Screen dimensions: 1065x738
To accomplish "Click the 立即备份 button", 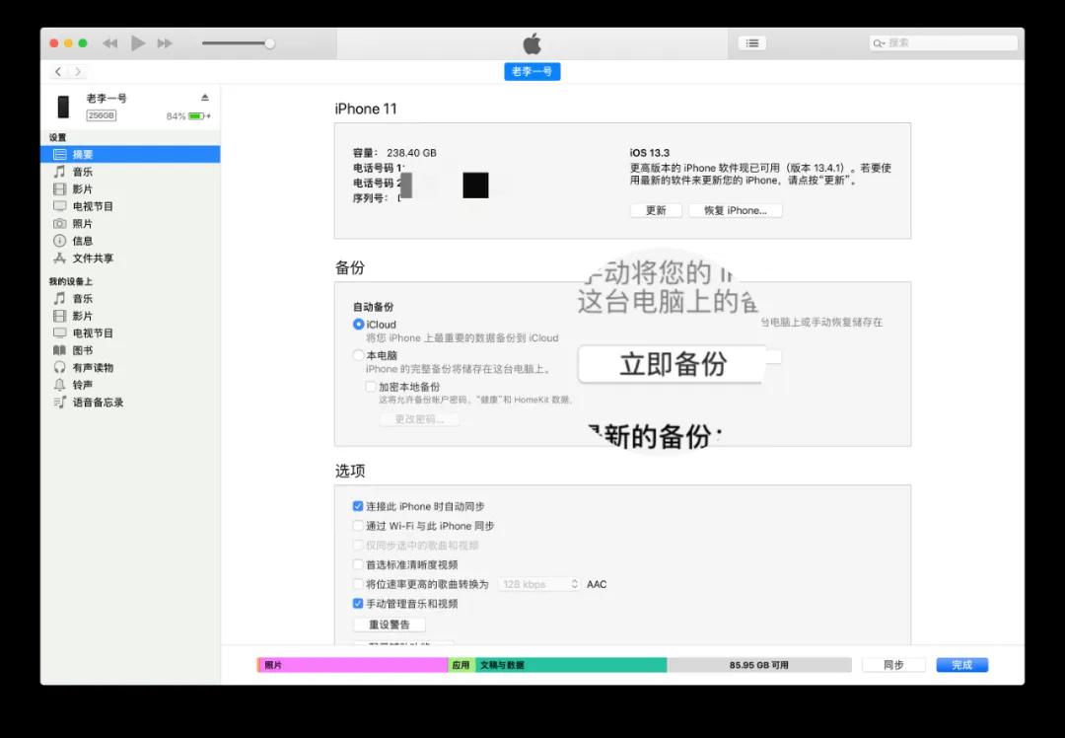I will (x=671, y=362).
